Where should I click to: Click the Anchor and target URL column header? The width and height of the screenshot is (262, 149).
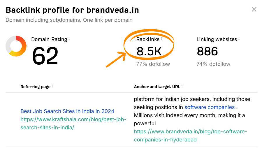coord(157,87)
